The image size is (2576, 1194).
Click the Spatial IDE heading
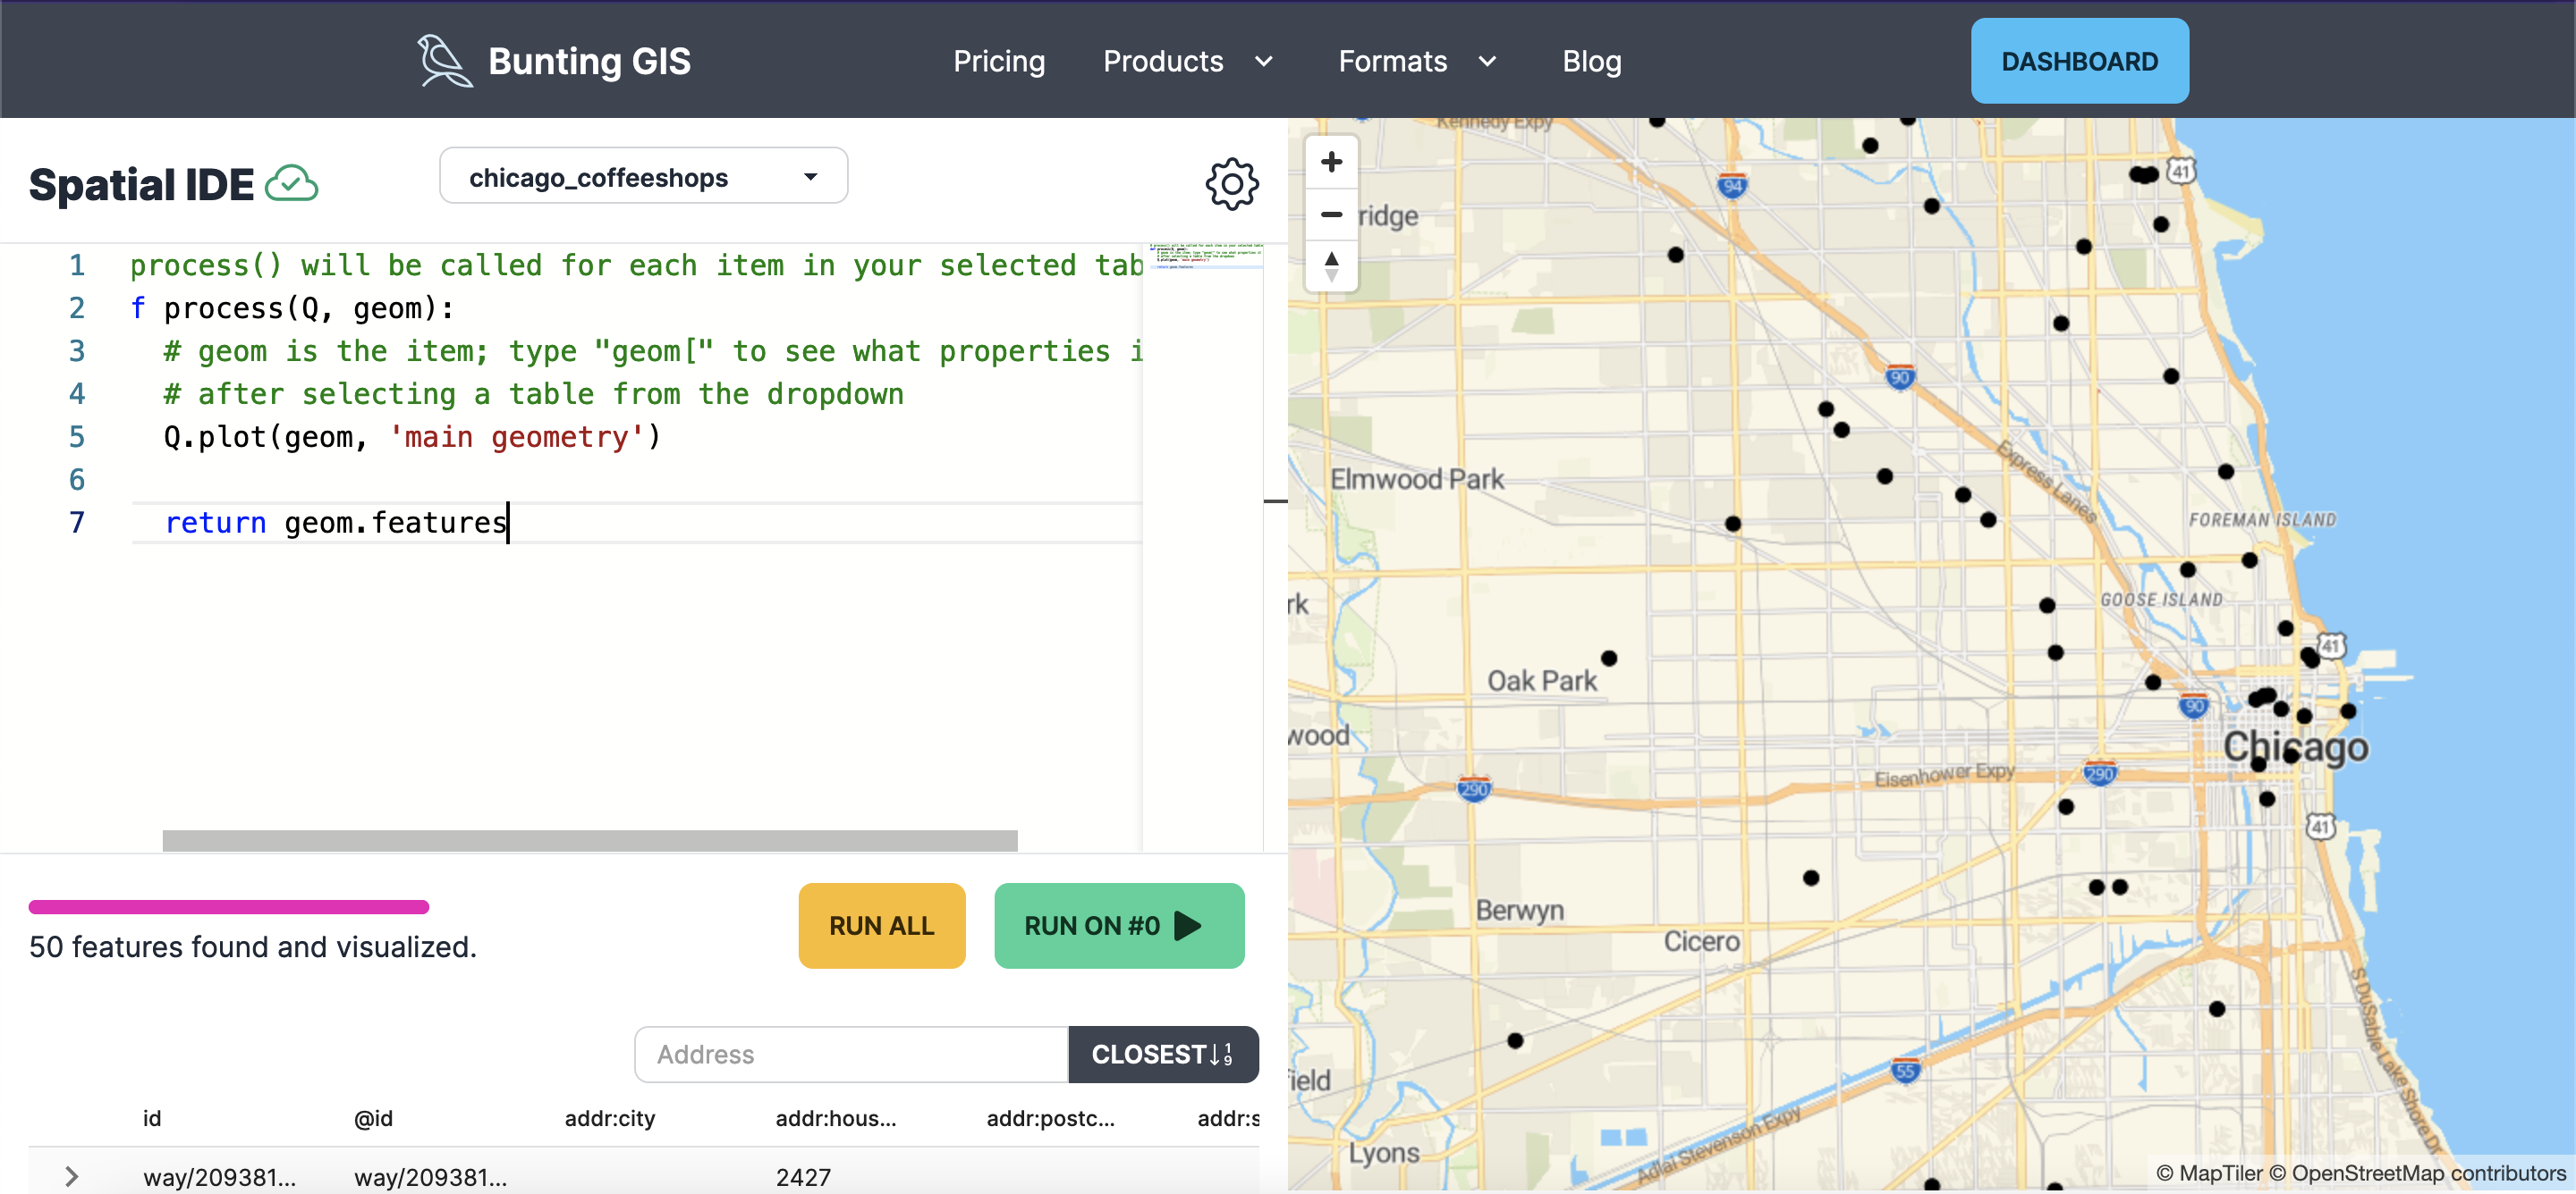tap(141, 185)
